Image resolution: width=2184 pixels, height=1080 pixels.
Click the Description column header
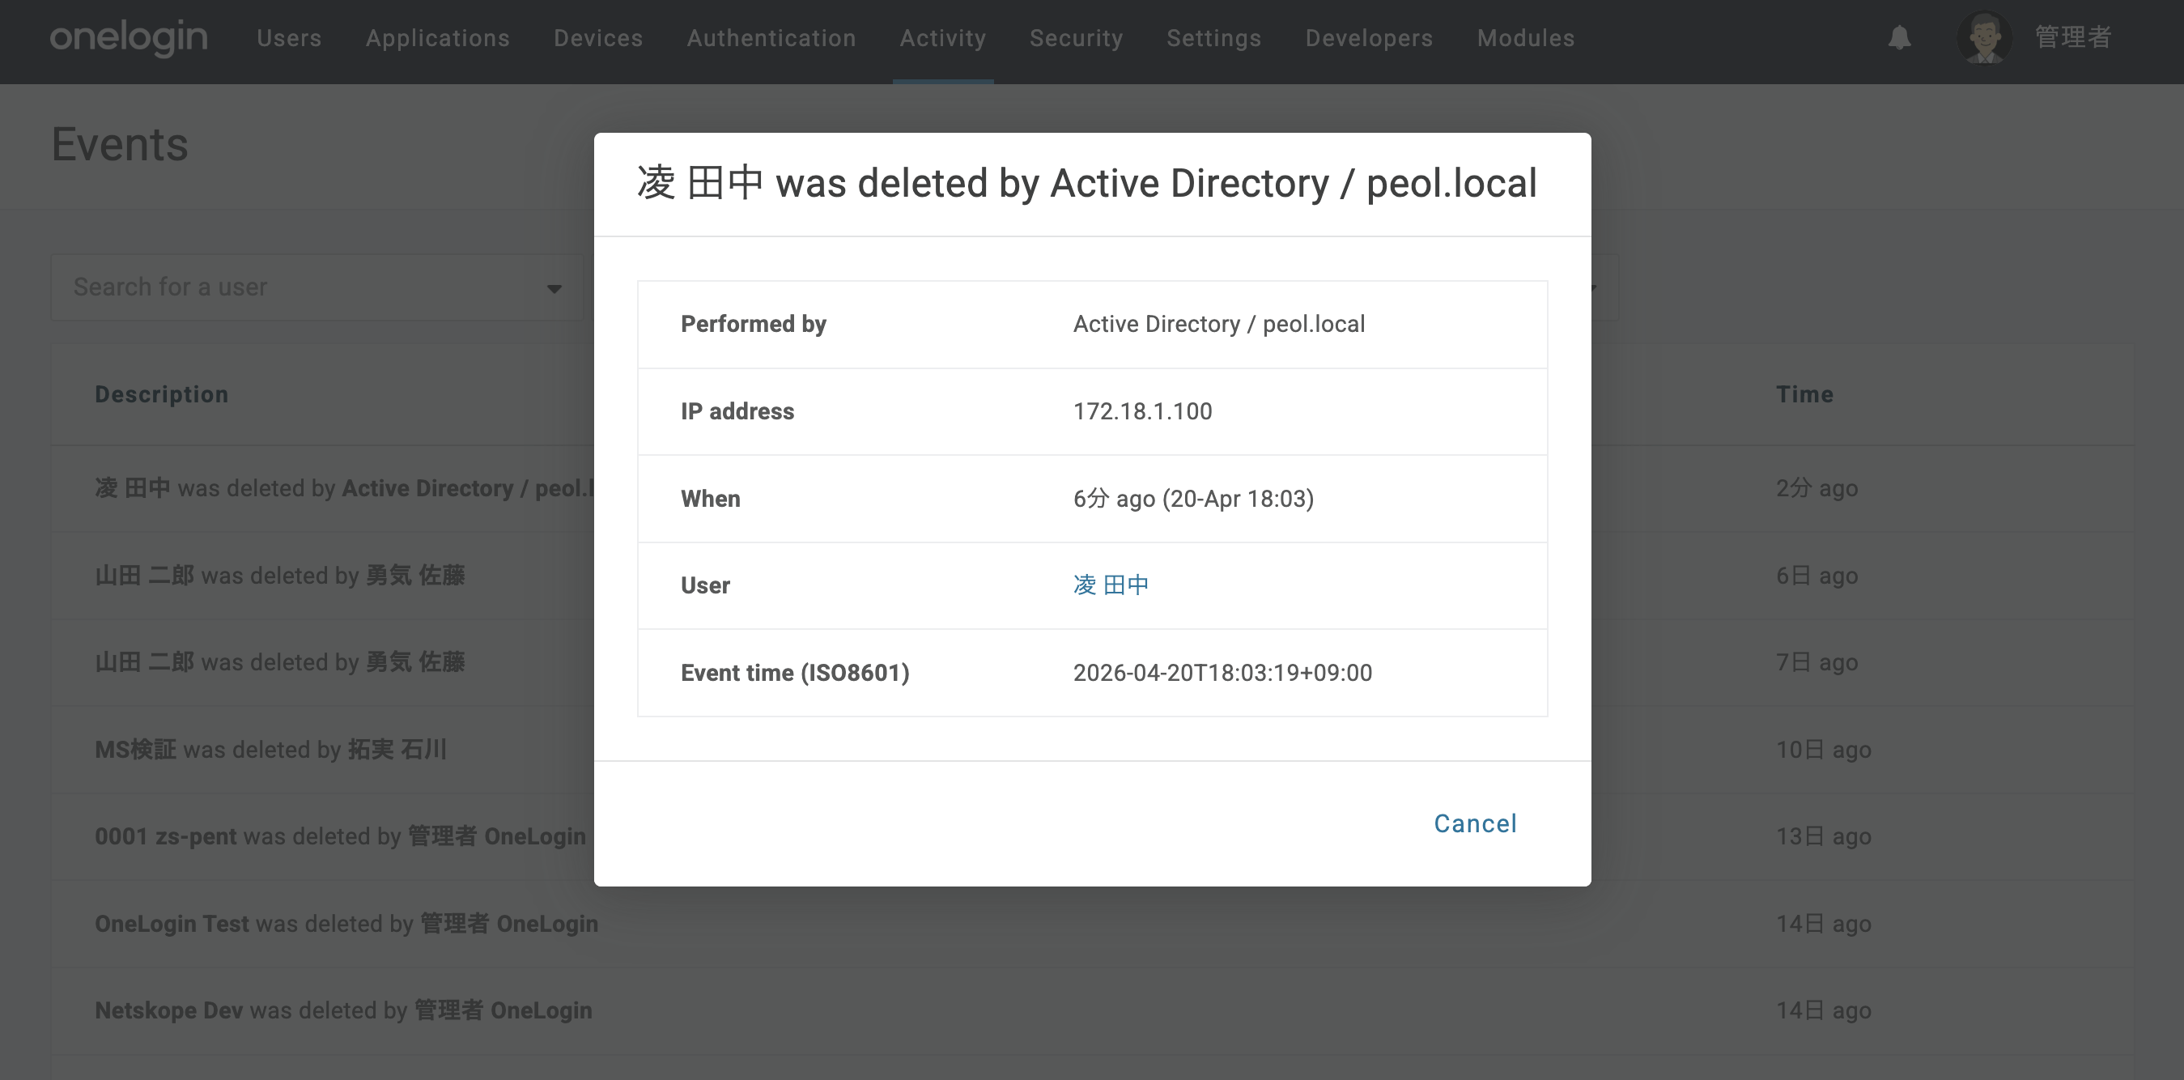[x=162, y=394]
